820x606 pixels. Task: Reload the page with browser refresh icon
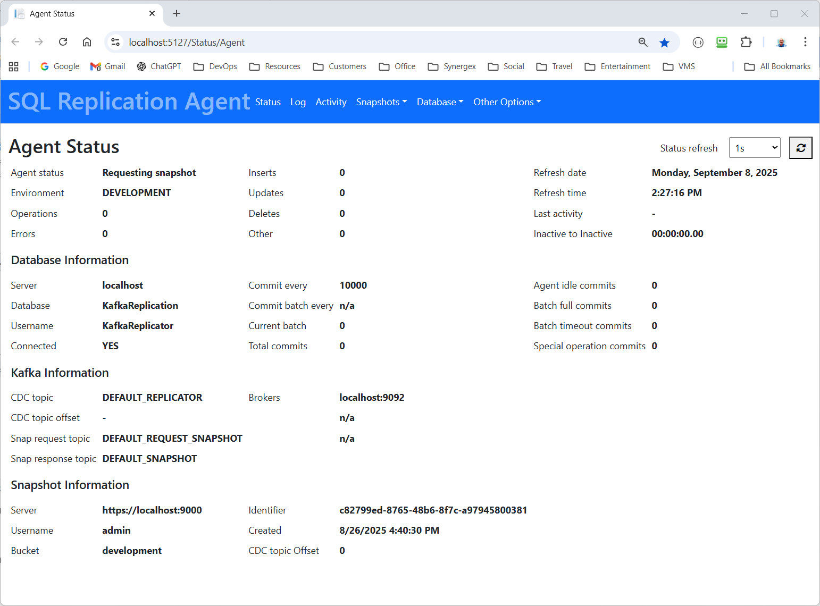click(x=63, y=42)
